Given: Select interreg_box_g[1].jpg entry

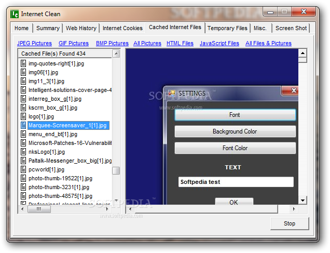Looking at the screenshot, I should 55,99.
